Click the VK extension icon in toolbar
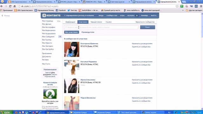The width and height of the screenshot is (203, 114). pos(191,6)
